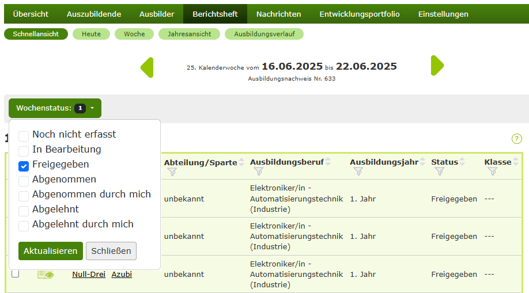Click end date 22.06.2025
This screenshot has width=529, height=293.
tap(366, 66)
